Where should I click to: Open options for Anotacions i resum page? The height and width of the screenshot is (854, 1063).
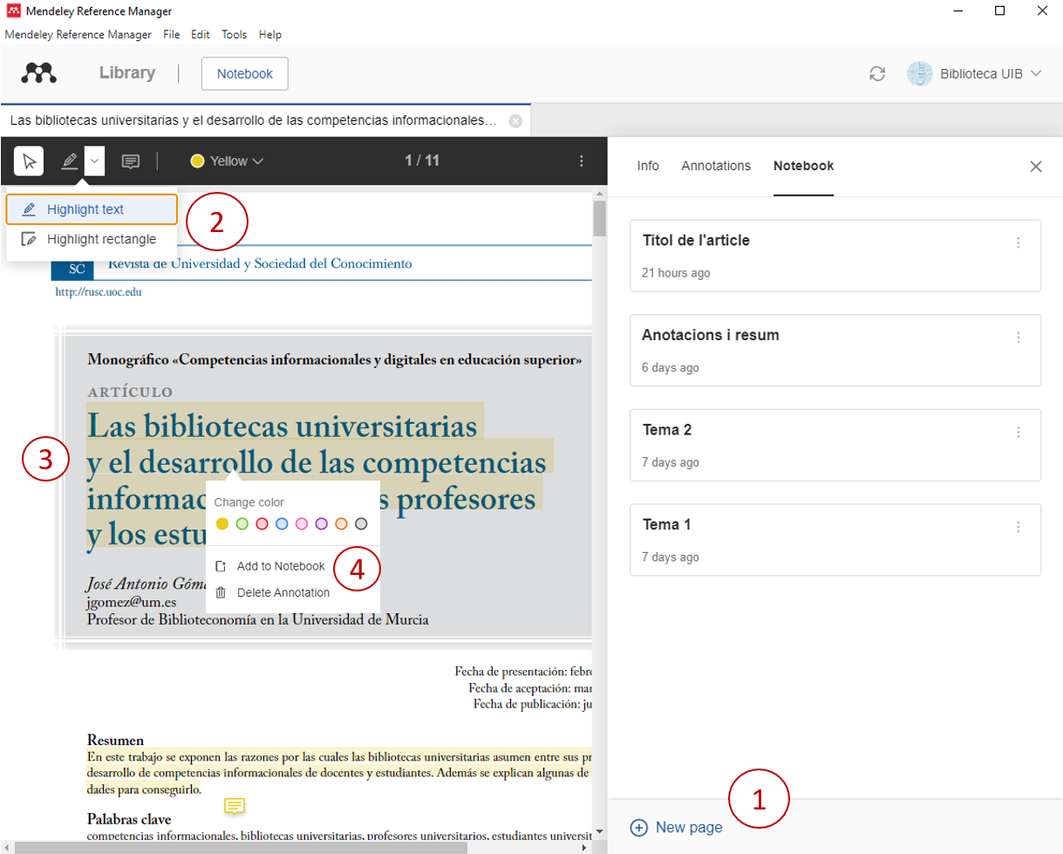[x=1018, y=338]
